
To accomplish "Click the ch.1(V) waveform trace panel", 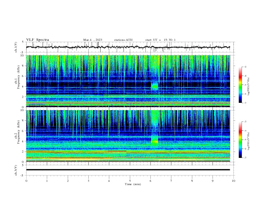I will pyautogui.click(x=131, y=47).
